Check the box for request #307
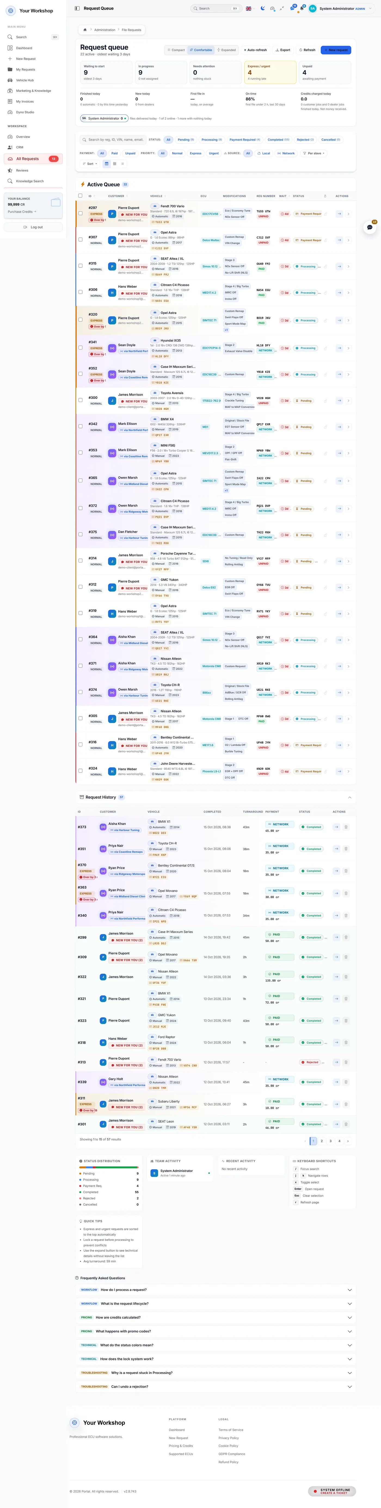 (81, 239)
